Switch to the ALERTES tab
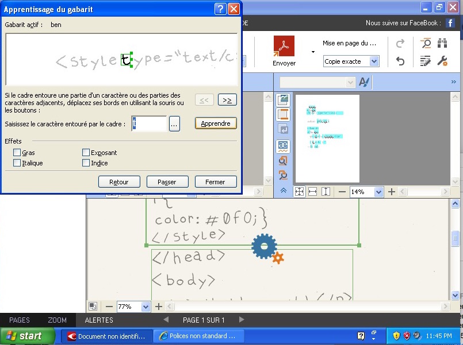This screenshot has width=463, height=345. click(99, 320)
